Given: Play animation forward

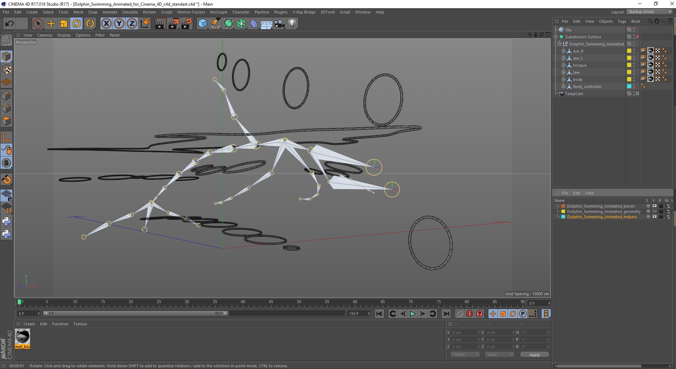Looking at the screenshot, I should pos(412,314).
